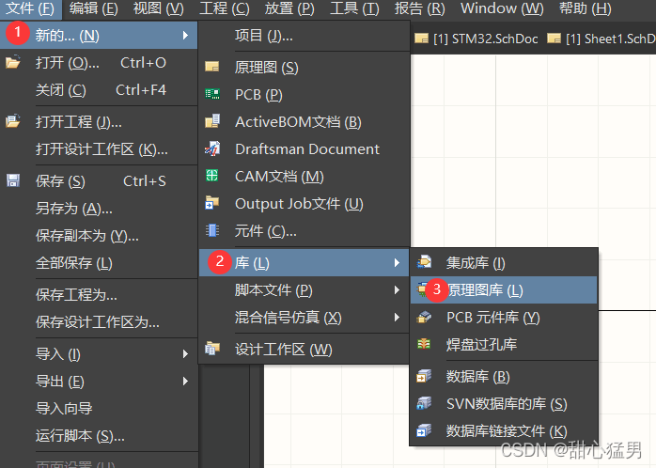
Task: Click the schematic icon beside 原理图 (S)
Action: click(212, 67)
